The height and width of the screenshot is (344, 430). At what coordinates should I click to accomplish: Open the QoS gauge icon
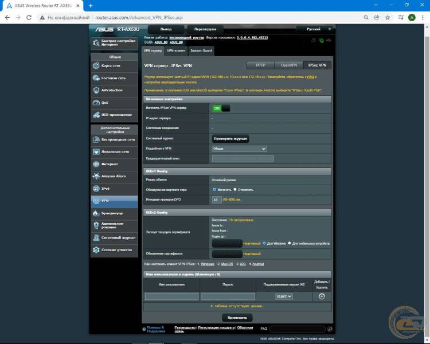click(x=96, y=103)
